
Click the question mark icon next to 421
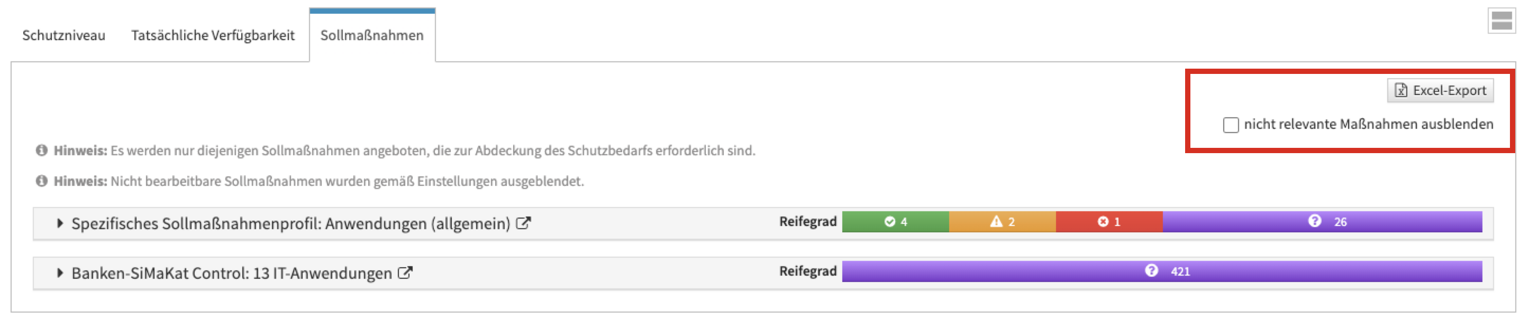(x=1151, y=271)
